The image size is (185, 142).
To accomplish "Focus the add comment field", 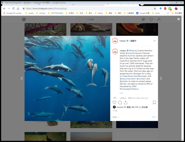I will coord(132,117).
